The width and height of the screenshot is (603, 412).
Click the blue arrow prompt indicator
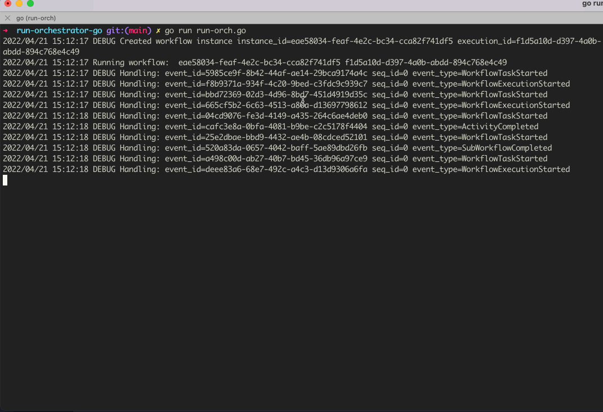(6, 30)
